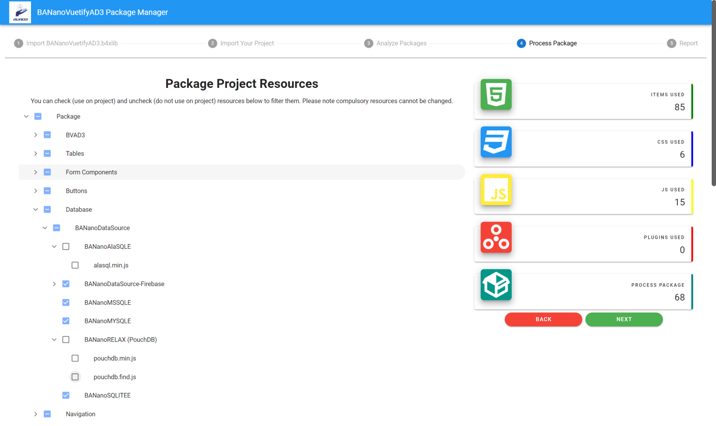The height and width of the screenshot is (426, 716).
Task: Go to Analyze Packages step
Action: coord(401,43)
